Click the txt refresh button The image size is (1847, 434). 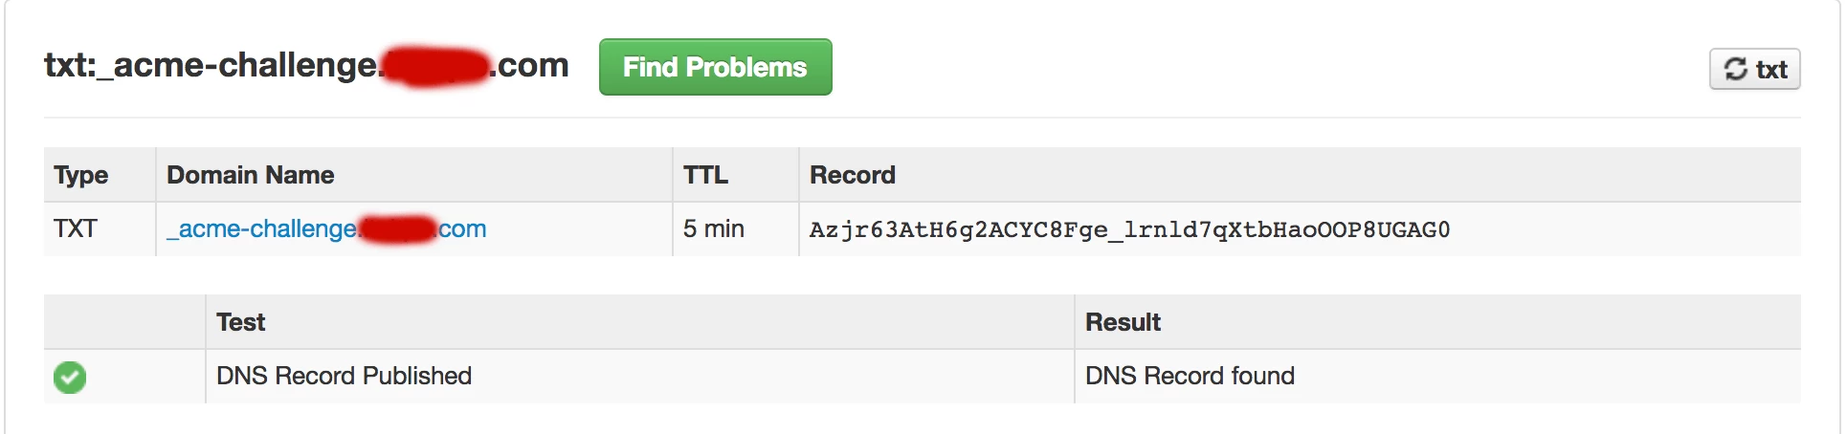[x=1754, y=69]
